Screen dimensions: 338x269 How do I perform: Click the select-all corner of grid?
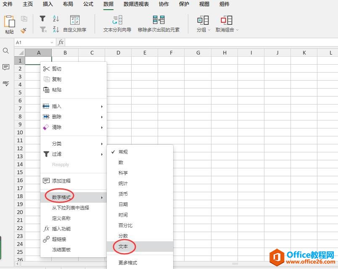pyautogui.click(x=20, y=53)
